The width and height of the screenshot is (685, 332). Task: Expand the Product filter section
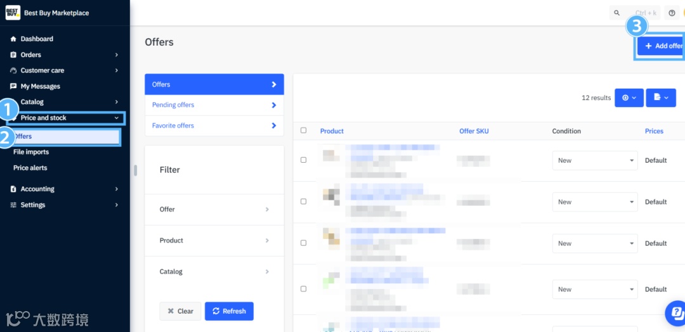pos(214,240)
